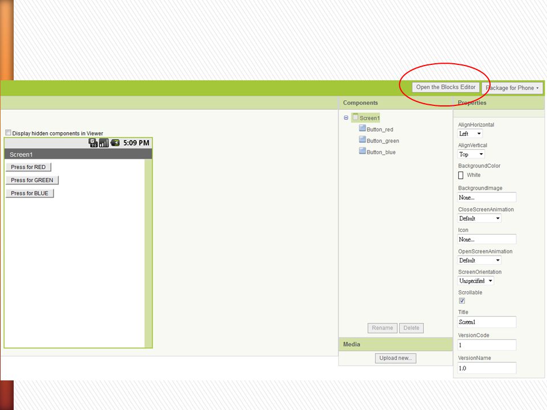Click the battery icon in phone status bar
Viewport: 547px width, 410px height.
point(115,142)
